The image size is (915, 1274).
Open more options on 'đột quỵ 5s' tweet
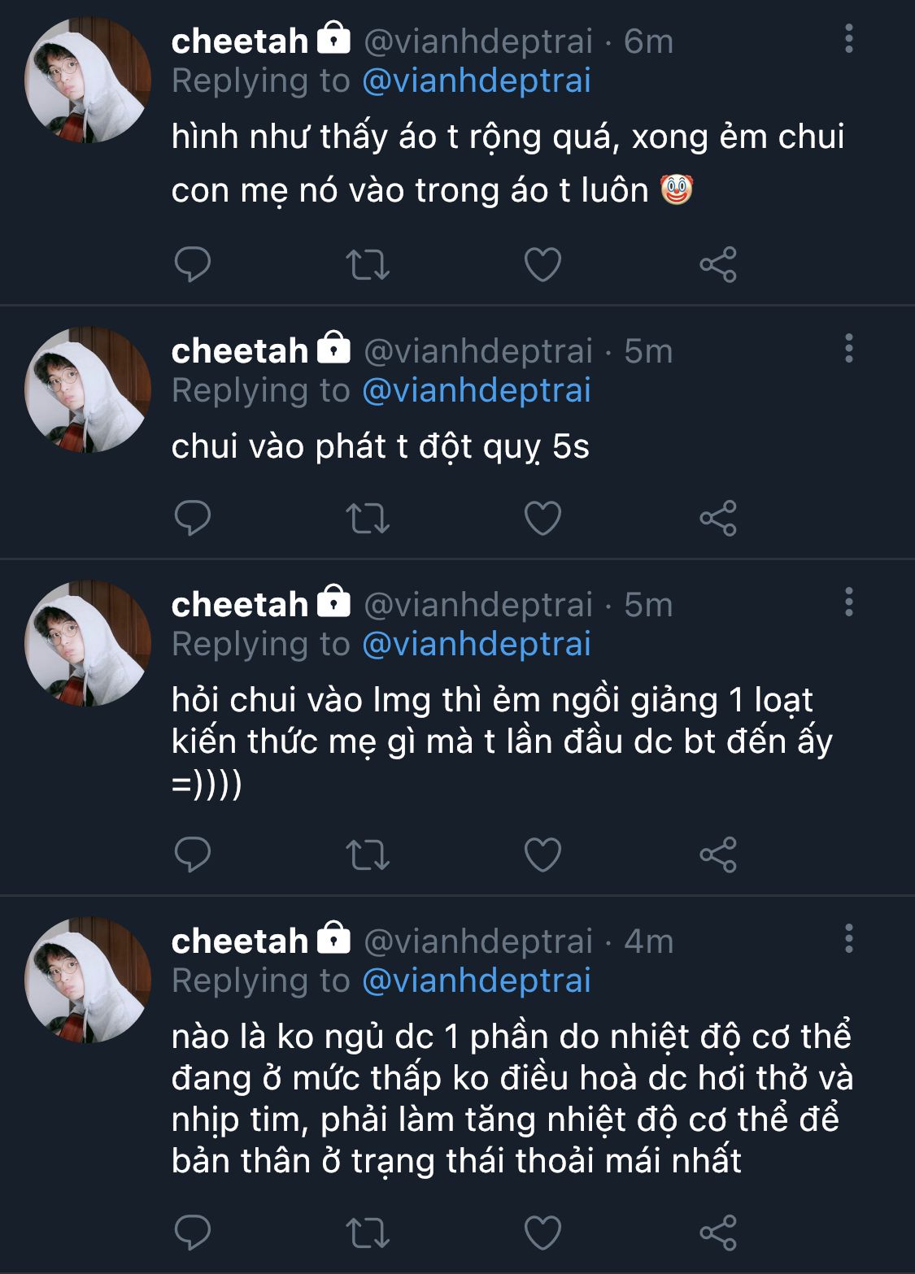pyautogui.click(x=848, y=349)
